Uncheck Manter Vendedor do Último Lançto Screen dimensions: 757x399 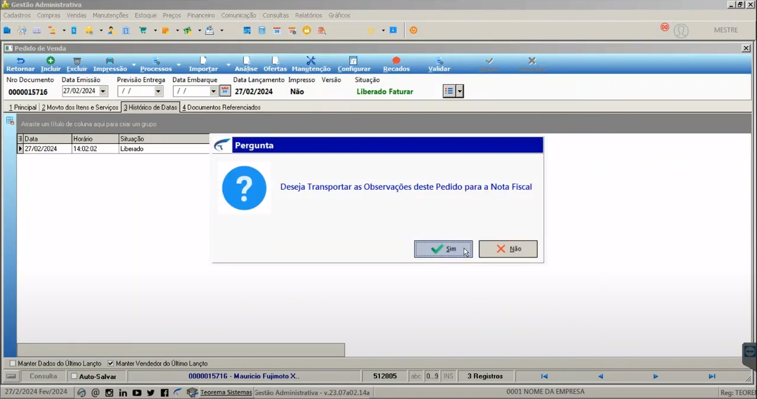point(110,364)
